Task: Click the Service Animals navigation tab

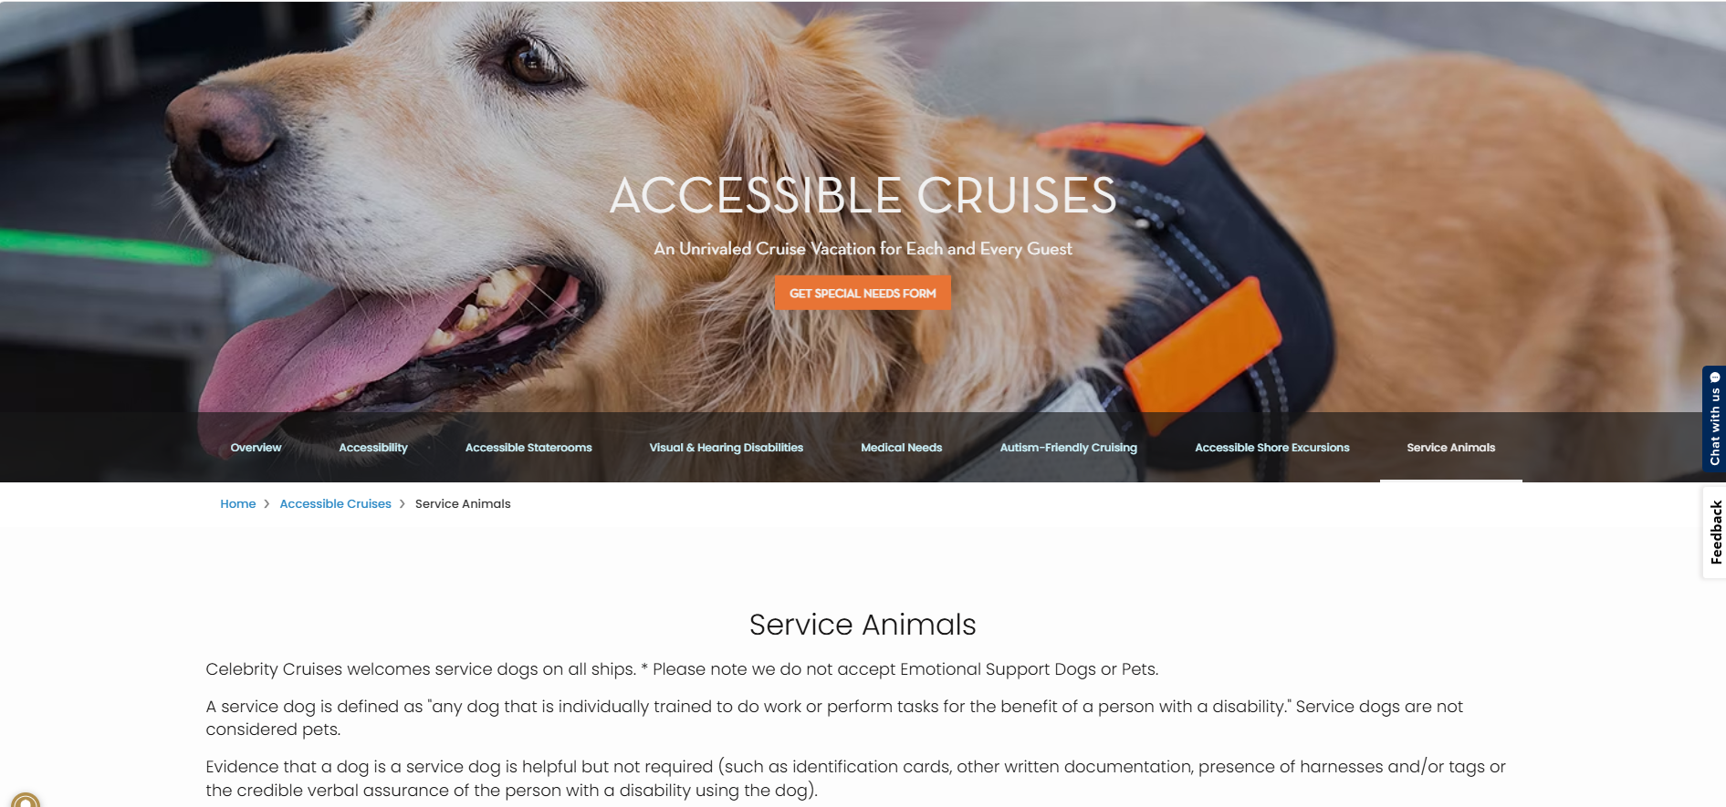Action: point(1451,448)
